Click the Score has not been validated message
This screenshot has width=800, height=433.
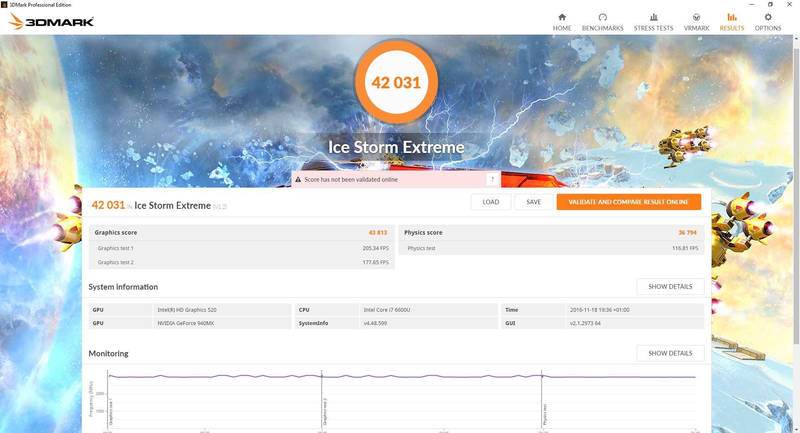[351, 180]
